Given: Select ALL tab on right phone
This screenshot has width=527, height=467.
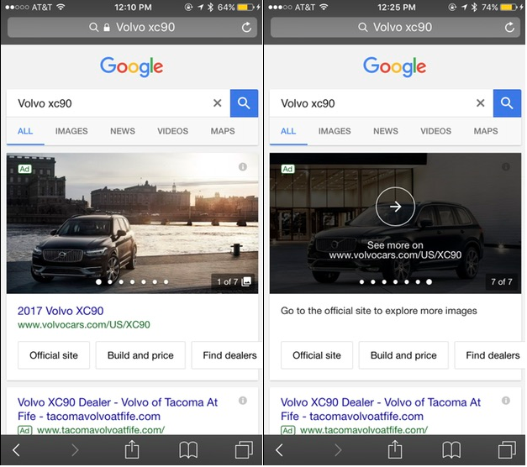Looking at the screenshot, I should pyautogui.click(x=288, y=131).
